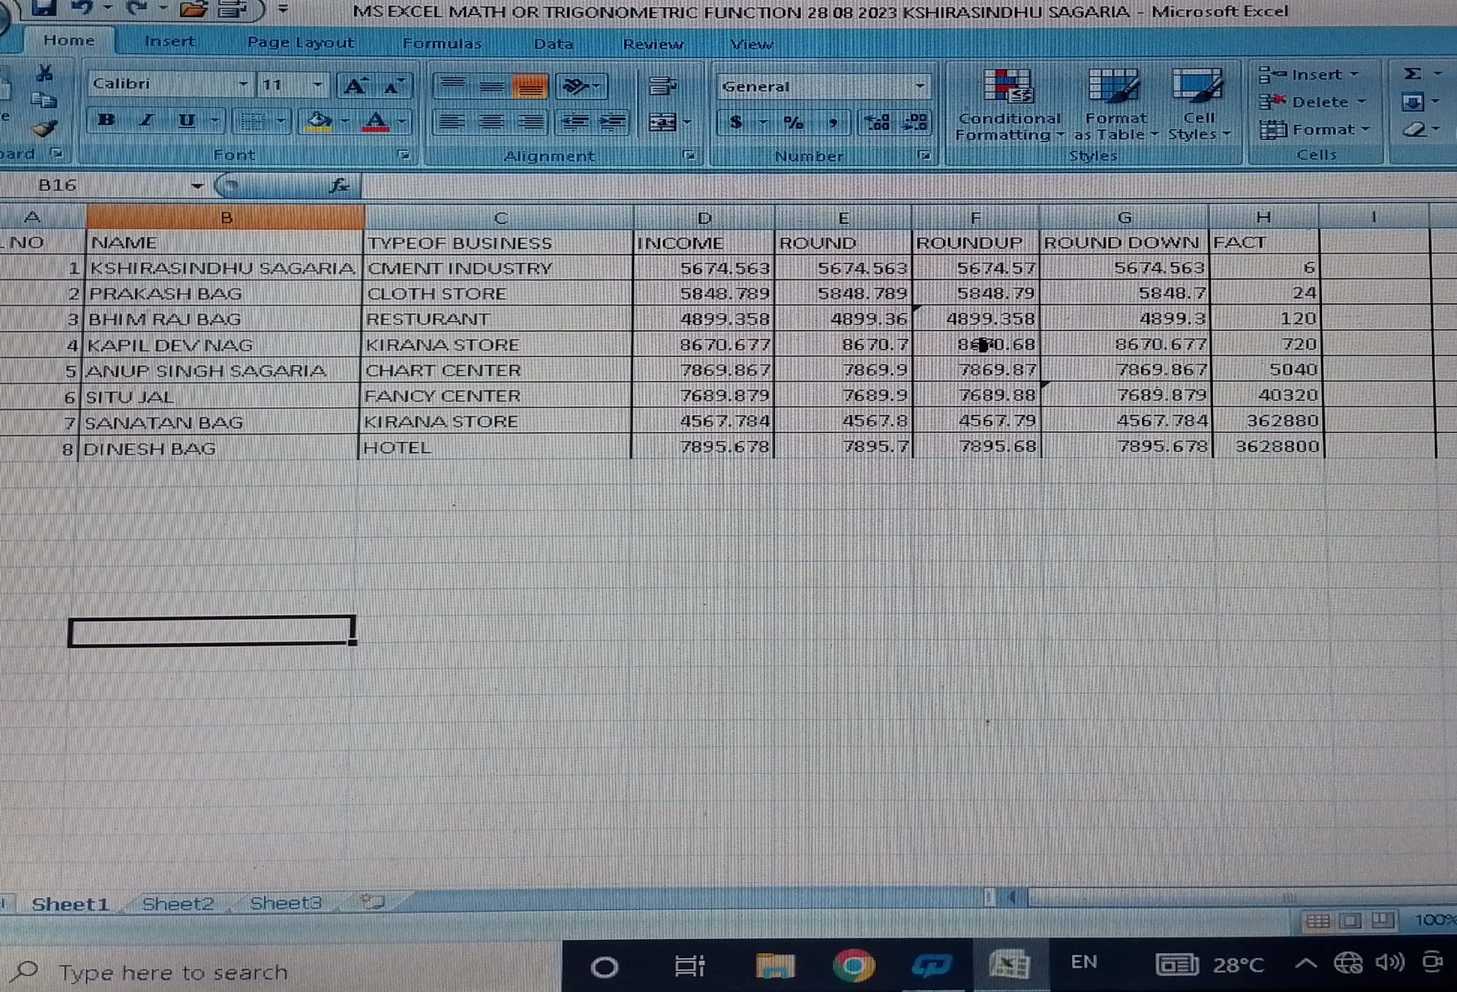Open the Name Box dropdown arrow
This screenshot has height=992, width=1457.
pos(197,186)
